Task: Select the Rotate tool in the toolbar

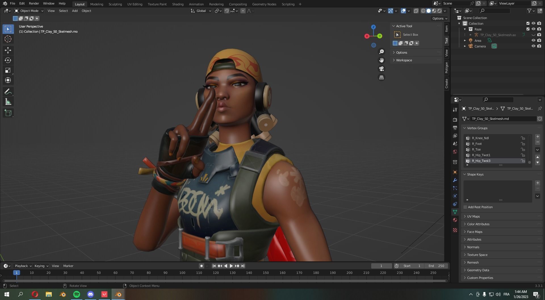Action: 8,60
